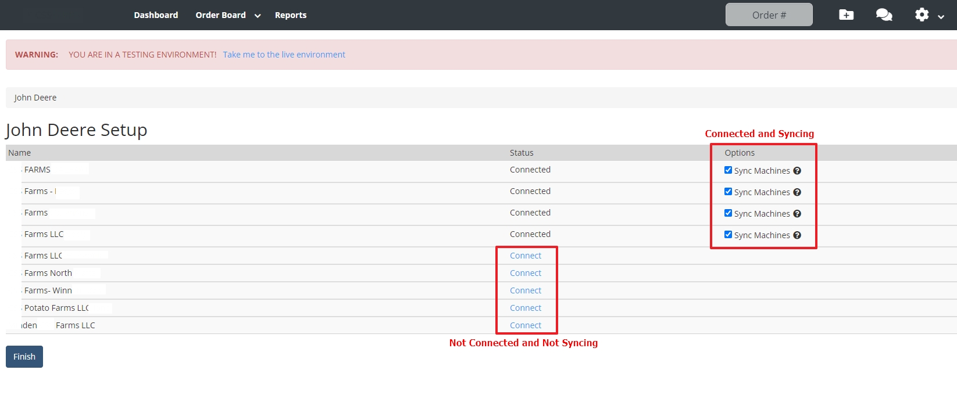Uncheck Sync Machines for FARMS row

[x=728, y=170]
